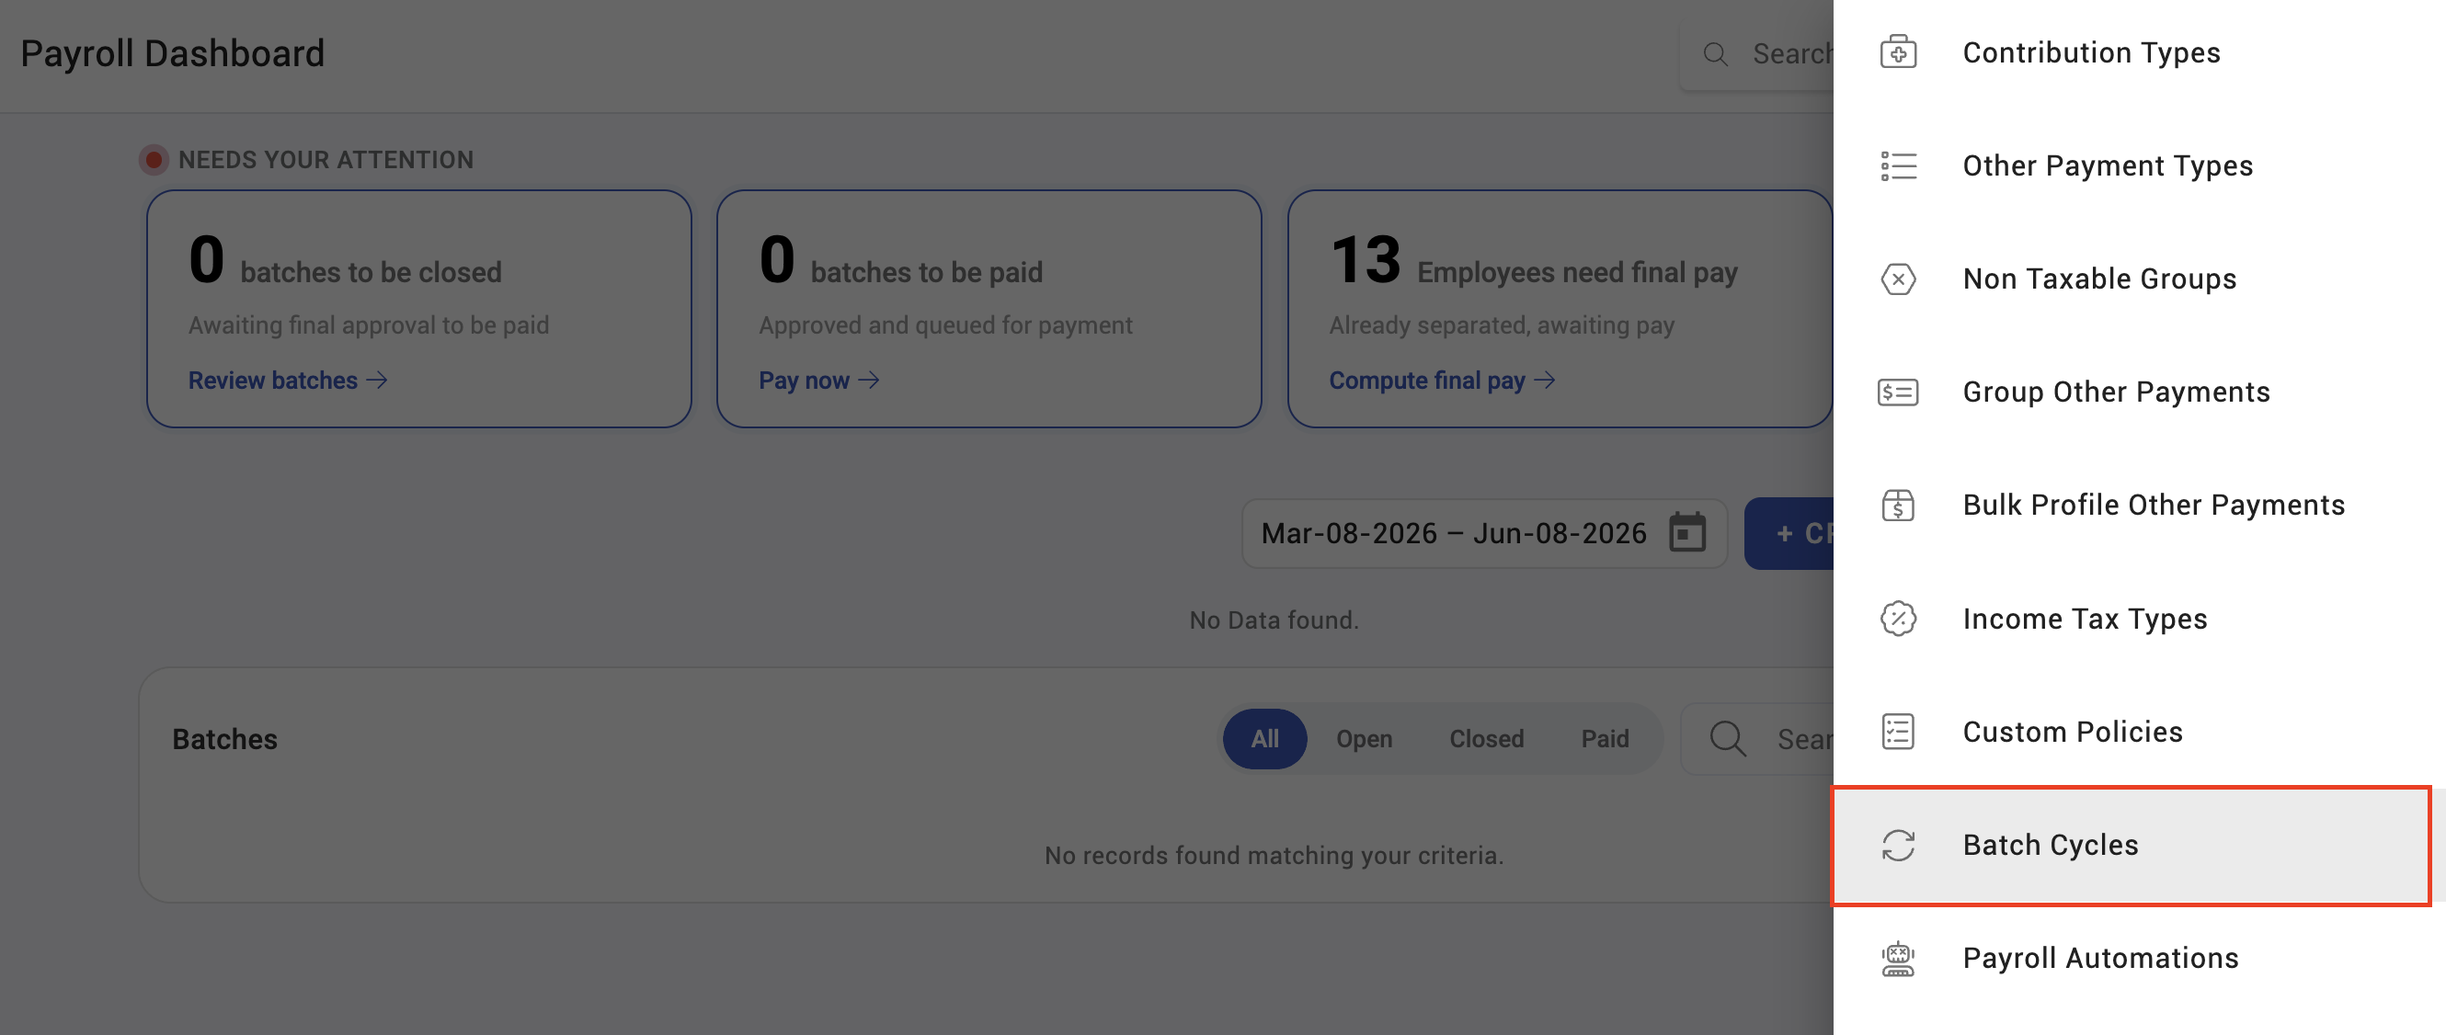Click the Income Tax Types icon
Screen dimensions: 2446x1035
[1898, 619]
